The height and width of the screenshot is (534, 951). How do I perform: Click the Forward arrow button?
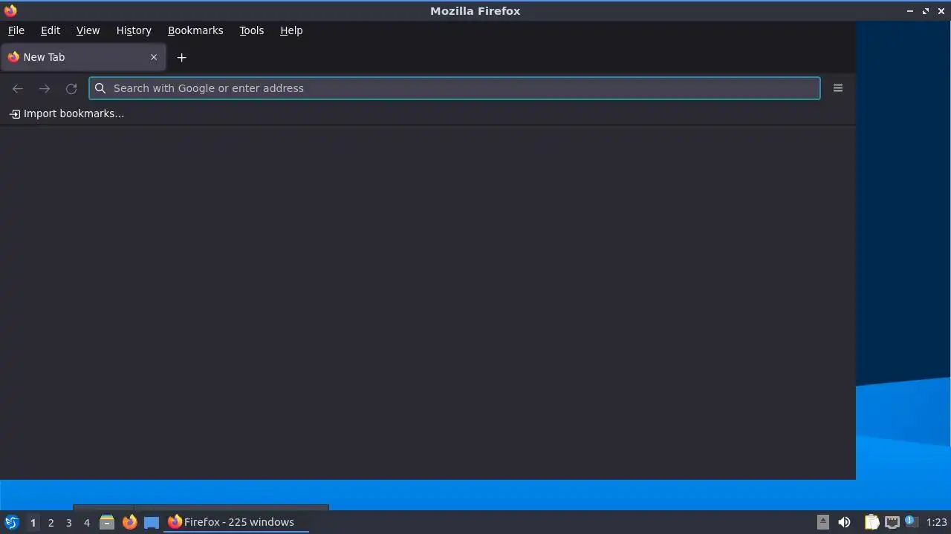[45, 88]
